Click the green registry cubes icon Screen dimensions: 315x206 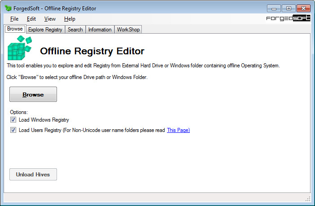(20, 48)
